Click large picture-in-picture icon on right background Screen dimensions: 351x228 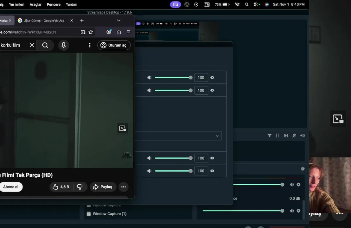point(338,119)
